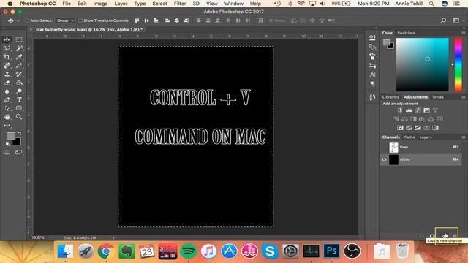Select the Eraser tool

7,83
